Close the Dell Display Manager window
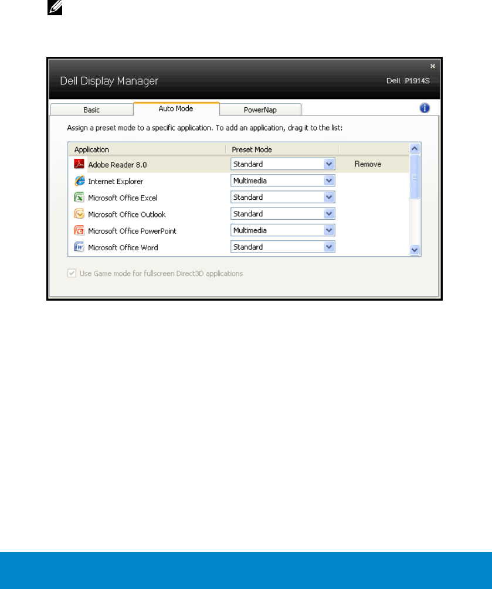The height and width of the screenshot is (589, 492). (433, 66)
